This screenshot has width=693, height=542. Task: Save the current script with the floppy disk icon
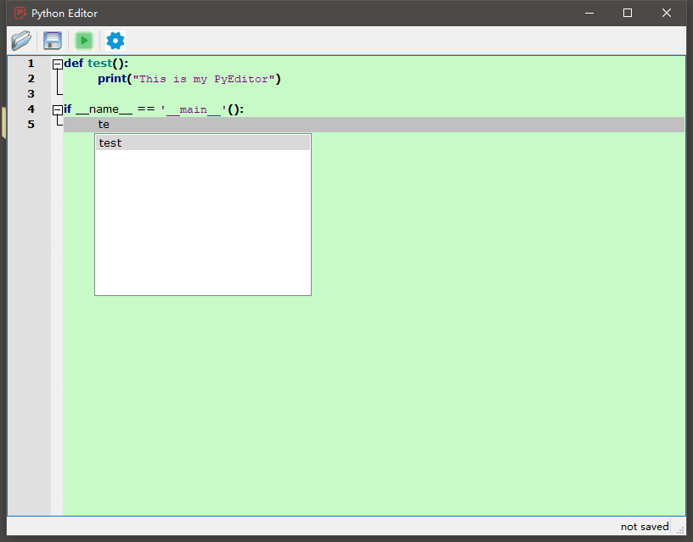coord(52,40)
